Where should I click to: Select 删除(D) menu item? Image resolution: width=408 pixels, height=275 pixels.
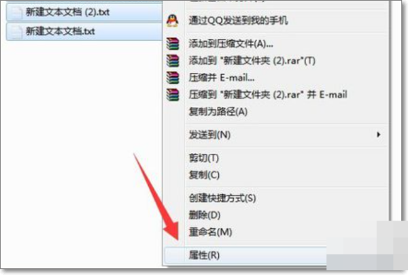pyautogui.click(x=205, y=215)
